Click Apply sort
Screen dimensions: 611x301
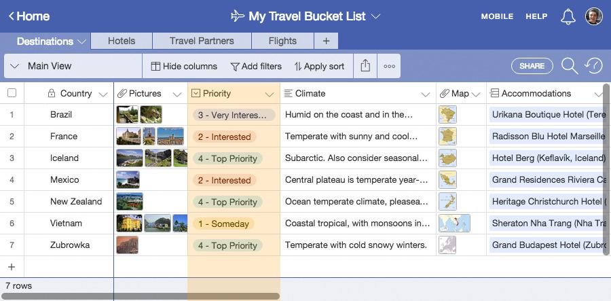tap(319, 67)
